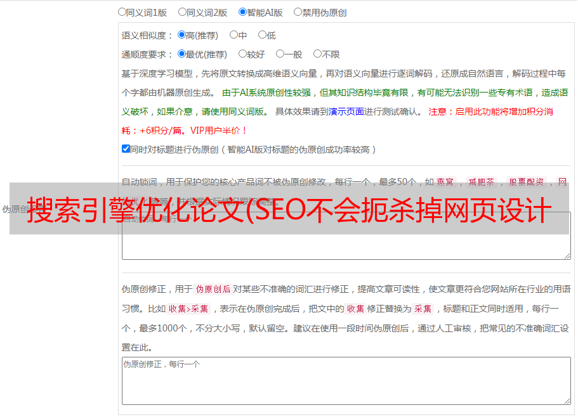Click the 伪原创后 highlighted text
Viewport: 578px width, 417px height.
213,289
